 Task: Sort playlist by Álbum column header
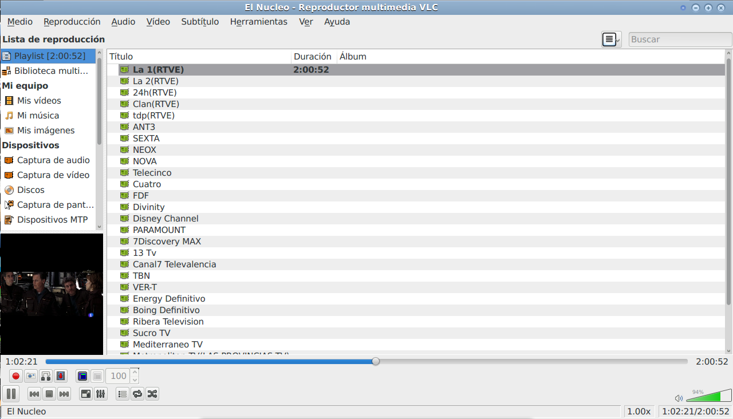pos(531,57)
